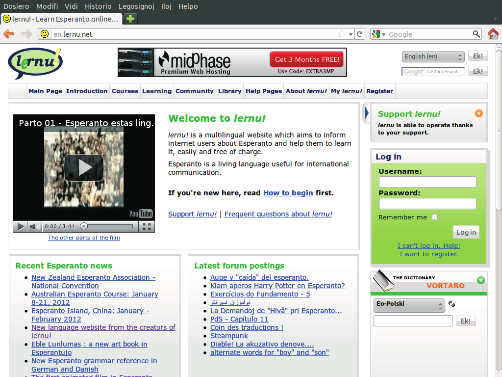Open the Frequent questions about lernu! link
The height and width of the screenshot is (377, 502).
(x=278, y=214)
